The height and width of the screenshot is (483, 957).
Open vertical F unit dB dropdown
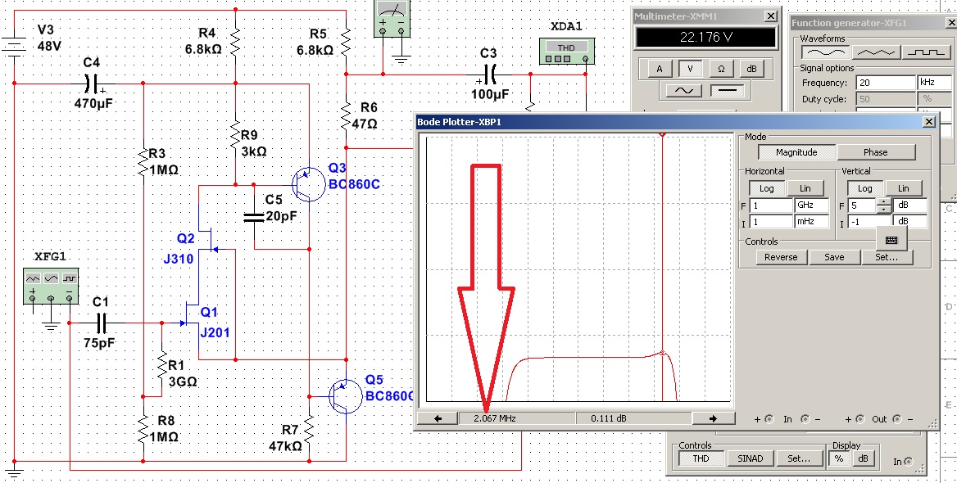[910, 206]
